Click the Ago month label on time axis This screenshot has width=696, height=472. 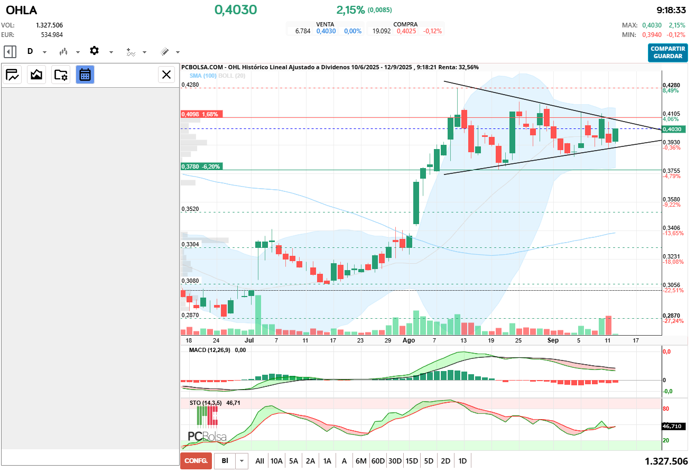(409, 340)
